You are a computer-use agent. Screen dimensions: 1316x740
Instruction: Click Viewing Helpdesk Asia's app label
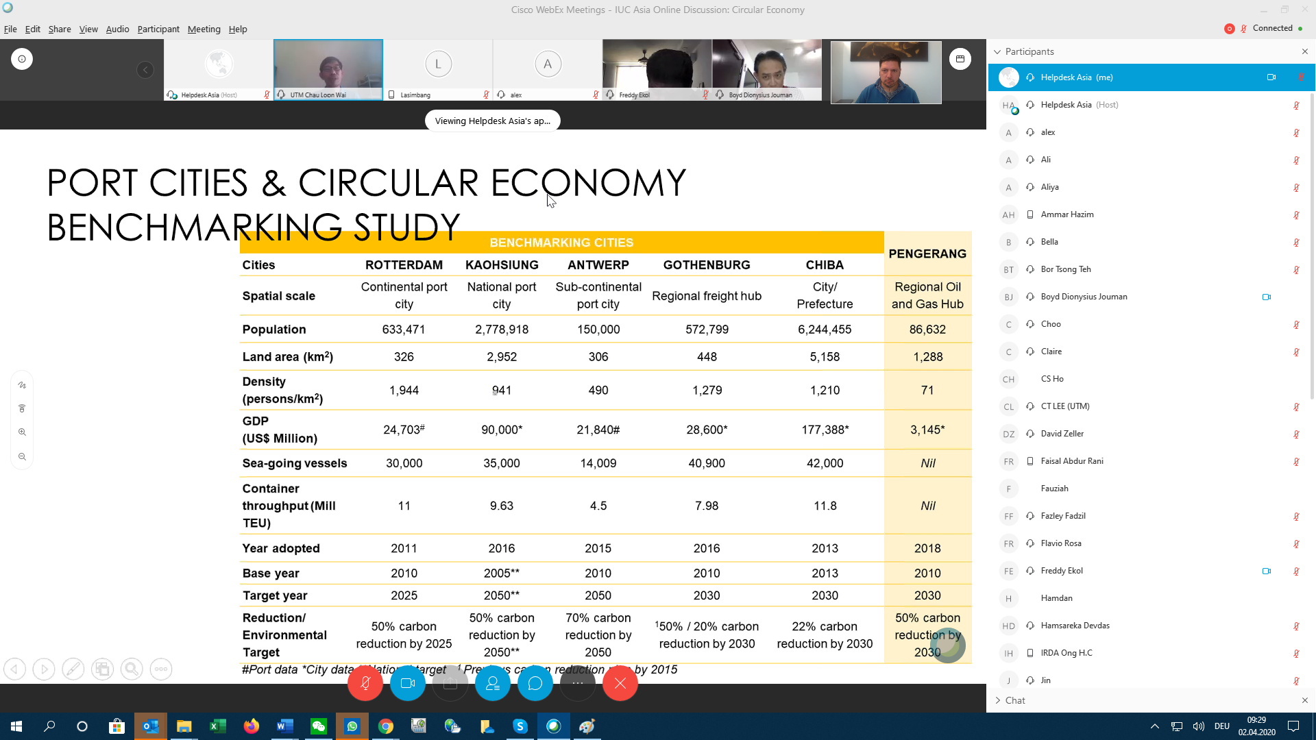point(492,121)
